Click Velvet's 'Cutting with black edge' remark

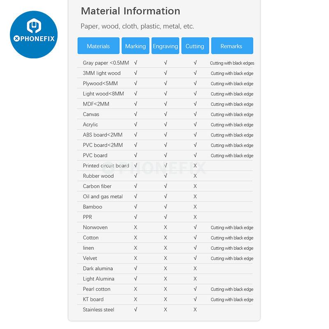point(232,258)
